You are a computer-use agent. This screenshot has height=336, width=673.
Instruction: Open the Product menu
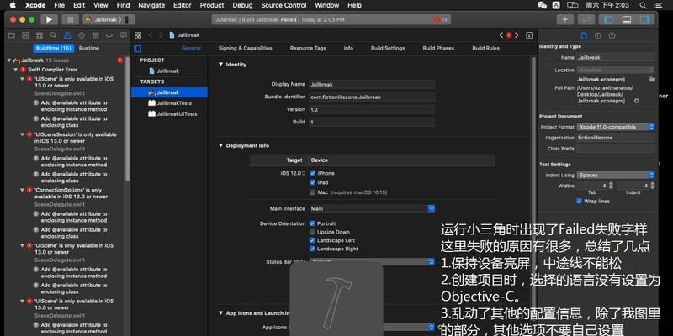212,5
